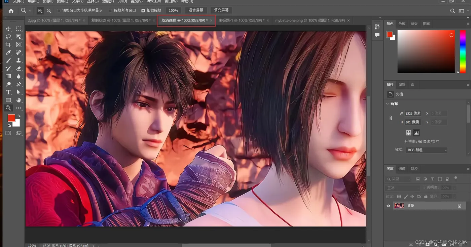The image size is (471, 247).
Task: Select the Lasso tool
Action: pyautogui.click(x=8, y=37)
